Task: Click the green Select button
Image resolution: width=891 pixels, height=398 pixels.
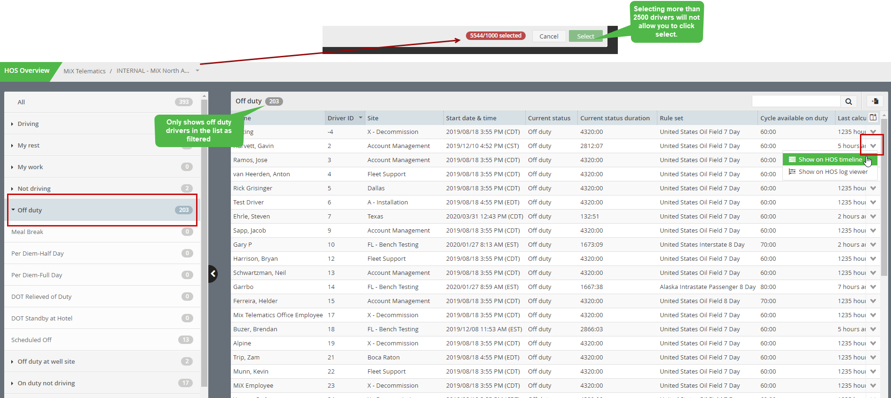Action: [585, 36]
